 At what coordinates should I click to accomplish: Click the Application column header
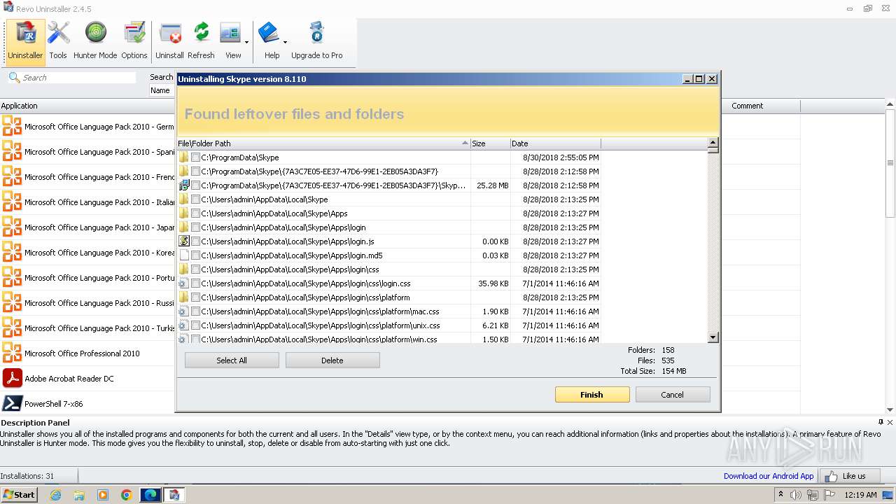click(87, 106)
